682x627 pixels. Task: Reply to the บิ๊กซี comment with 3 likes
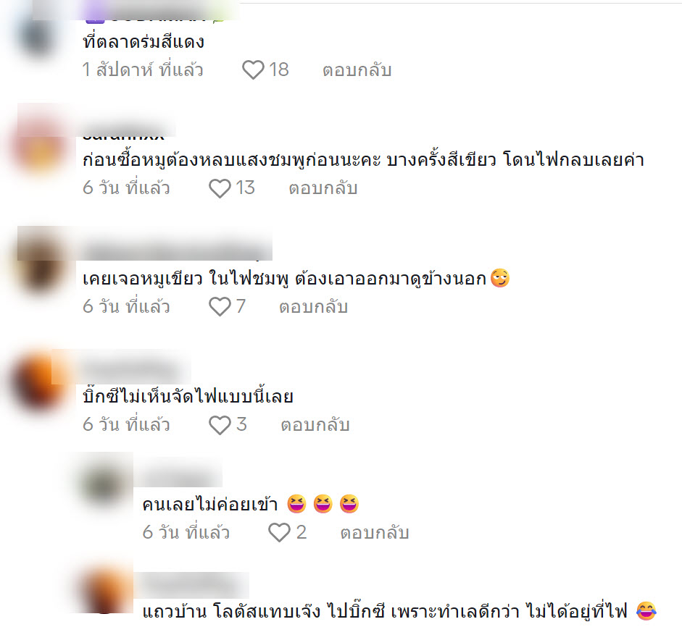coord(315,424)
